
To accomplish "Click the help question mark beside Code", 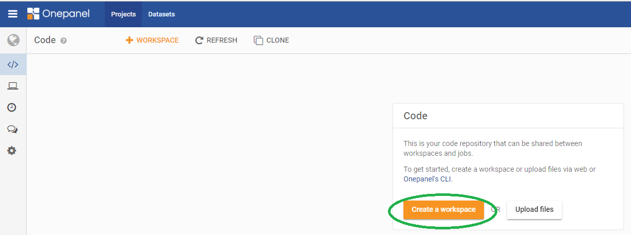I will [63, 41].
